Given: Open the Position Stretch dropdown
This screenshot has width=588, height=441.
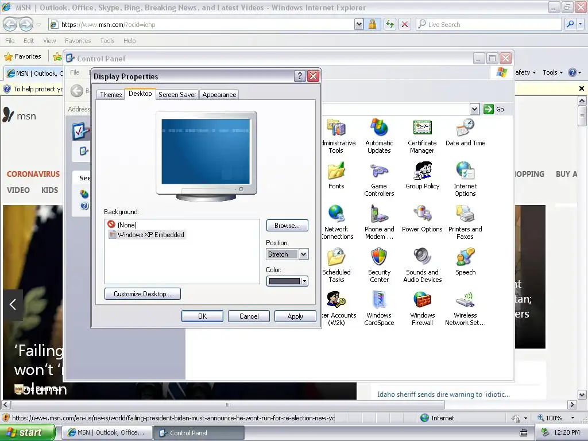Looking at the screenshot, I should [303, 254].
